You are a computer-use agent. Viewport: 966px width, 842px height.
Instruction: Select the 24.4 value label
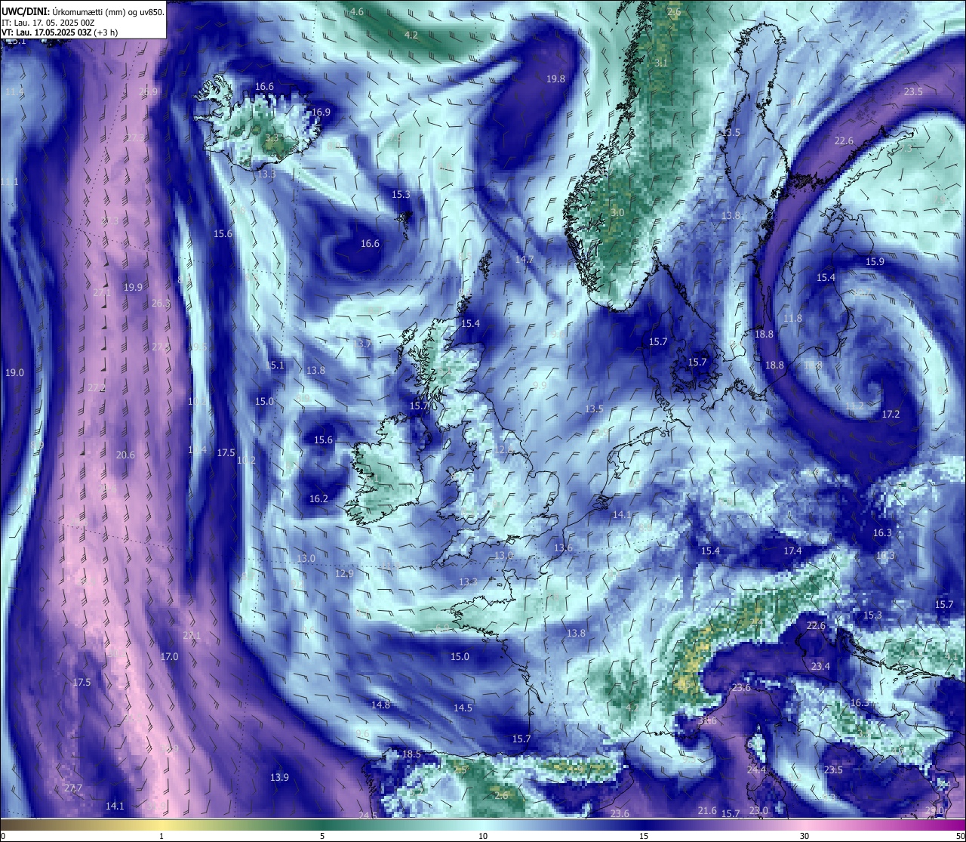pyautogui.click(x=756, y=770)
